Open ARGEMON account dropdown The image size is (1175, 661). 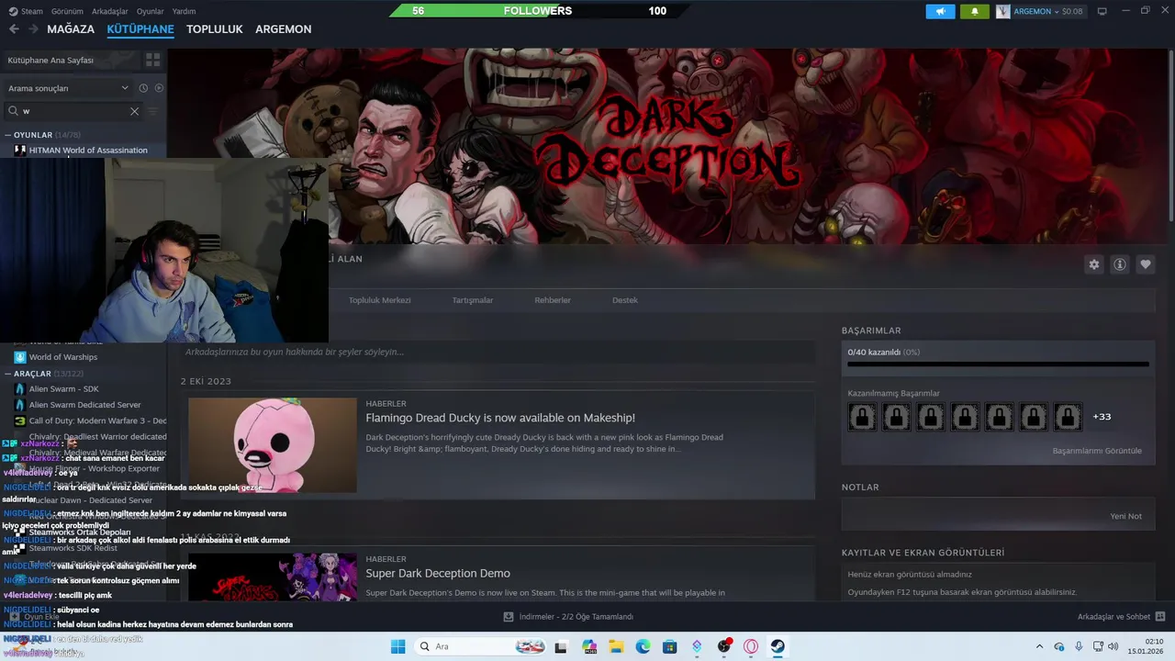pos(1040,11)
